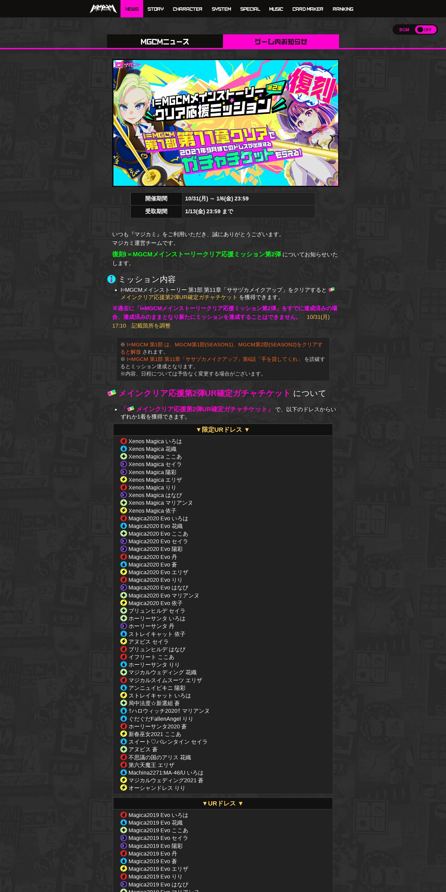Go to CARD MAKER page
The width and height of the screenshot is (446, 892).
click(307, 9)
